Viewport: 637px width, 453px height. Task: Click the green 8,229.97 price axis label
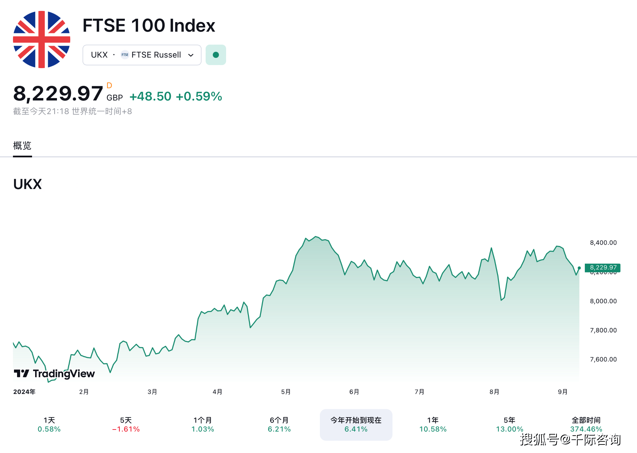(x=603, y=268)
